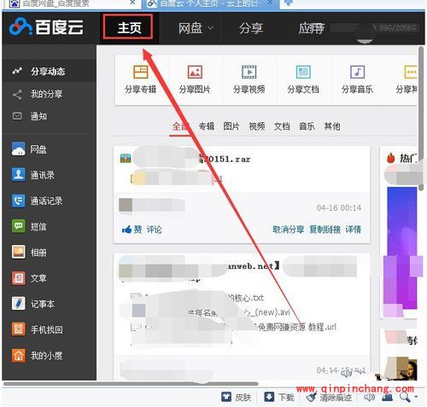Click the speaker volume icon in status bar
Image resolution: width=427 pixels, height=407 pixels.
[x=369, y=397]
